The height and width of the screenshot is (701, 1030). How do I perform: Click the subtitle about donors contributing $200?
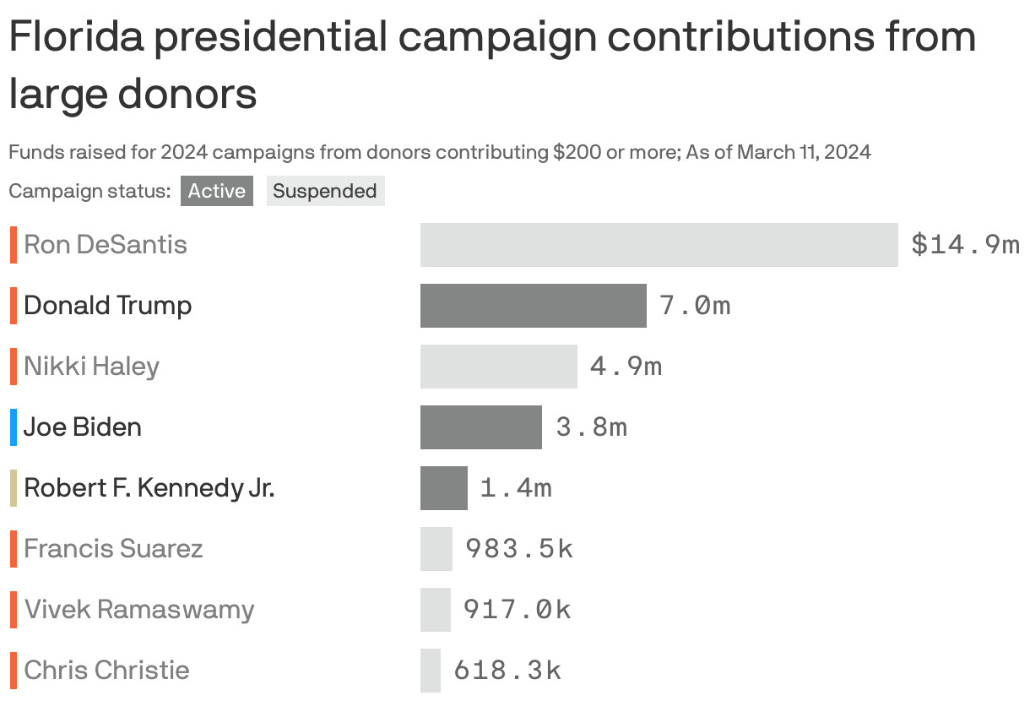point(439,152)
